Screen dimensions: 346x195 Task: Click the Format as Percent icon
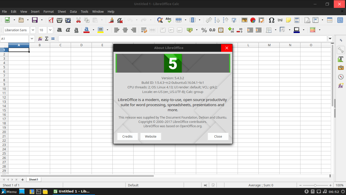pos(204,30)
